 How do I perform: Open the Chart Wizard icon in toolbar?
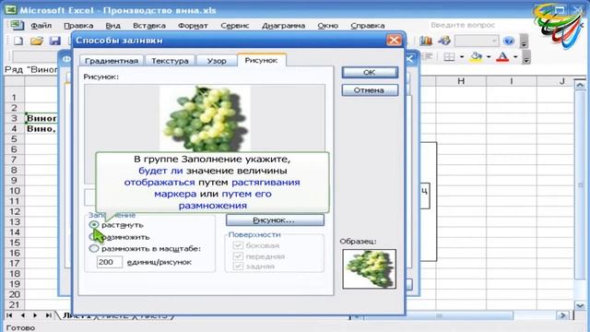point(426,41)
